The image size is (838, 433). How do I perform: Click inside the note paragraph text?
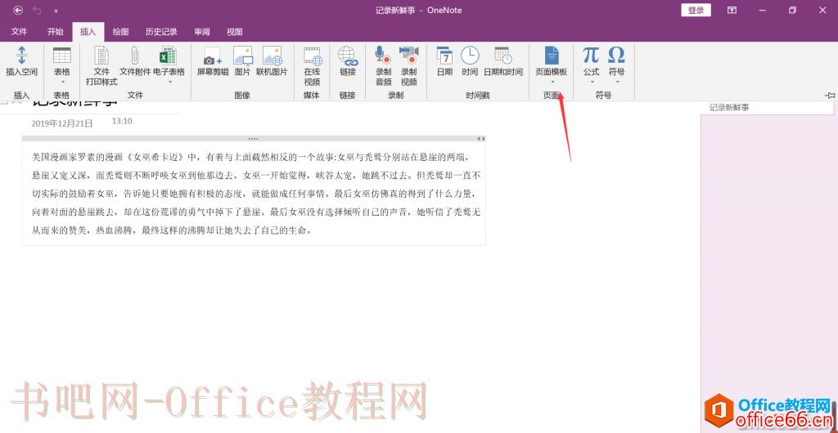256,194
